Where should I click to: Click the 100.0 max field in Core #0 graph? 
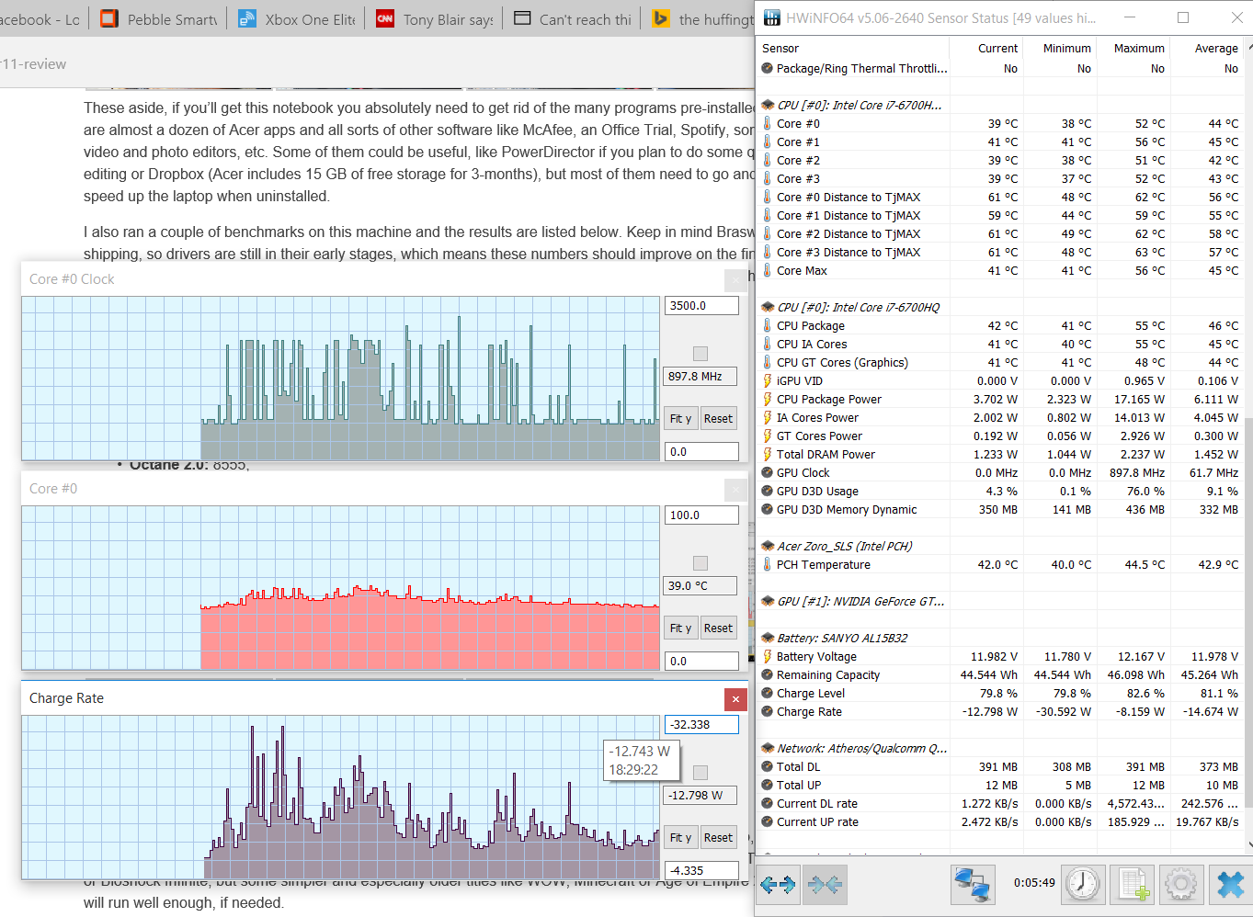tap(701, 515)
